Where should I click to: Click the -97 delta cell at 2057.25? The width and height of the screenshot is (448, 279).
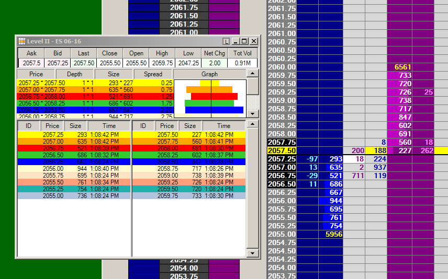point(308,159)
